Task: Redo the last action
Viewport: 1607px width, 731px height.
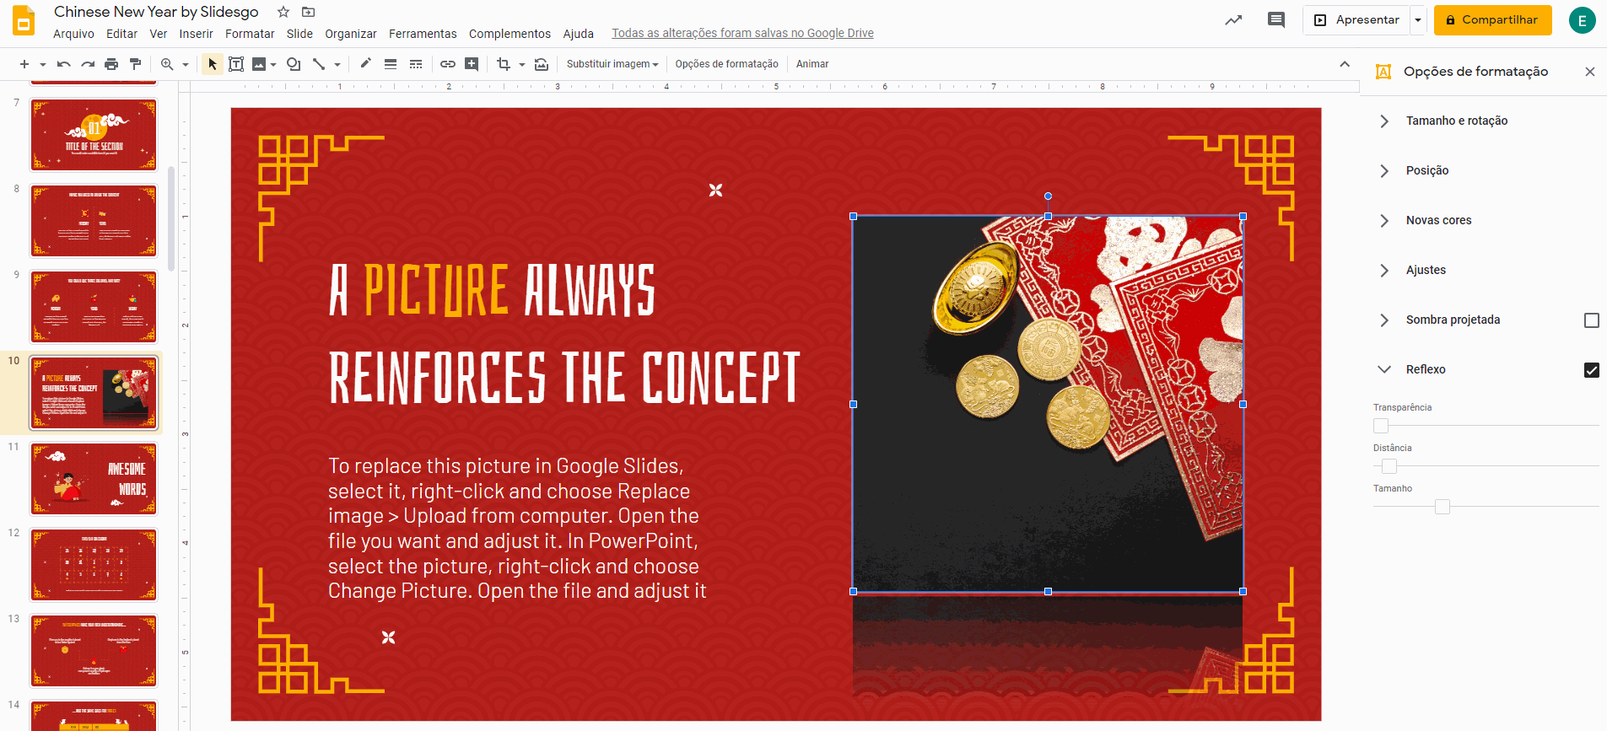Action: pyautogui.click(x=88, y=64)
